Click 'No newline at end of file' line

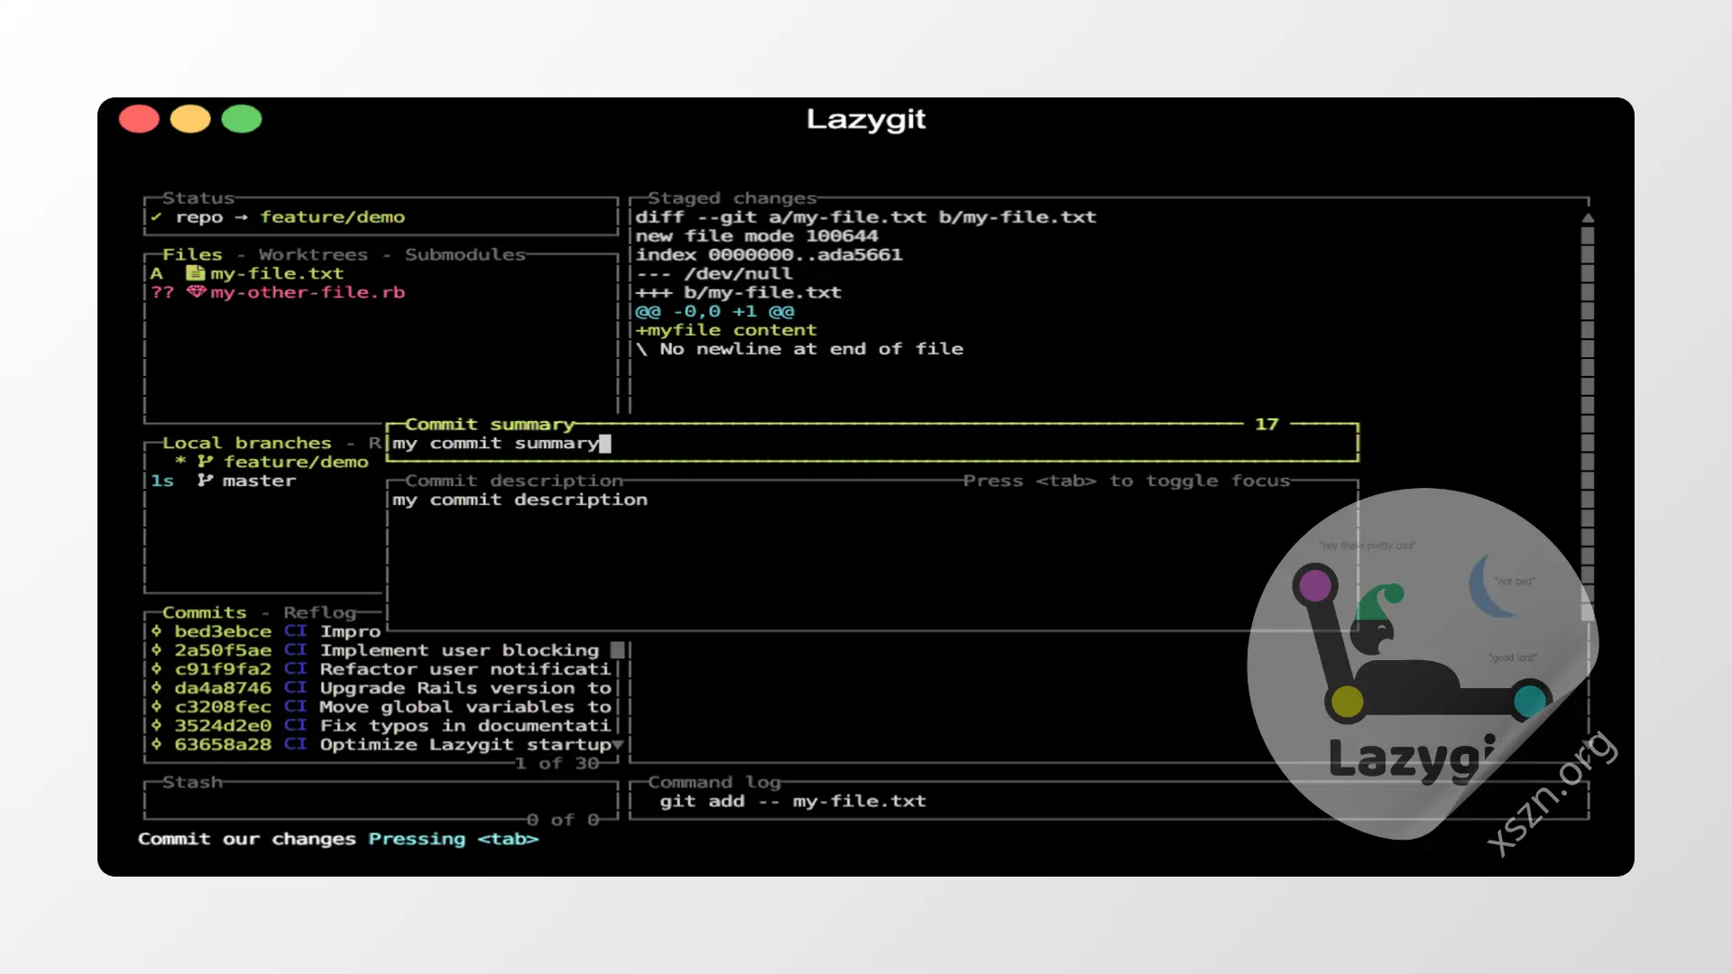tap(799, 349)
